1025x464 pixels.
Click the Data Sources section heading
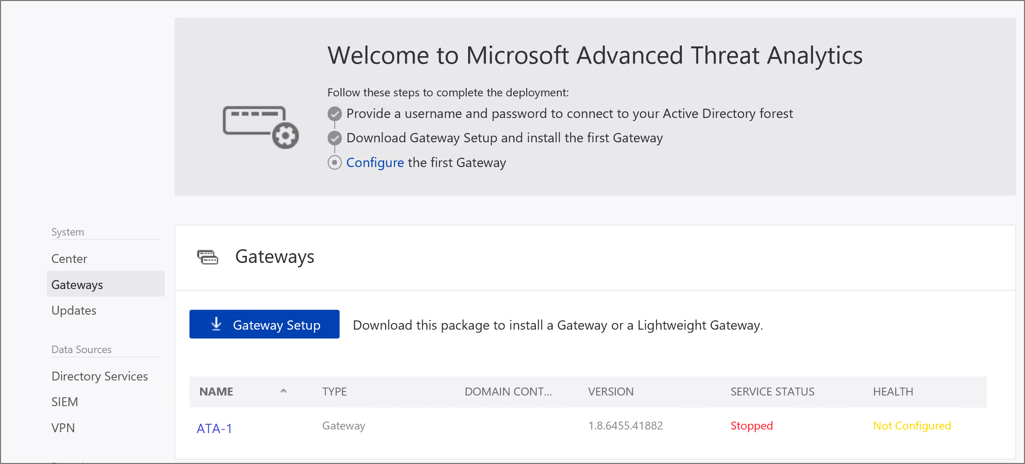pos(81,350)
